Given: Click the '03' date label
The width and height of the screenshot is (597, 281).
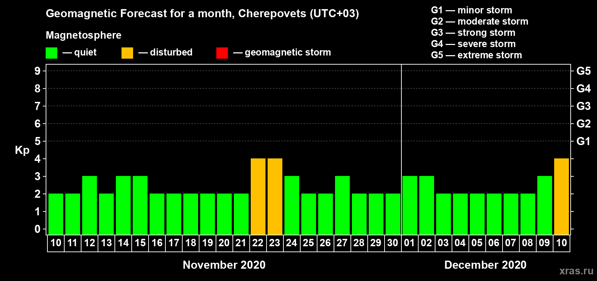Looking at the screenshot, I should pos(443,243).
